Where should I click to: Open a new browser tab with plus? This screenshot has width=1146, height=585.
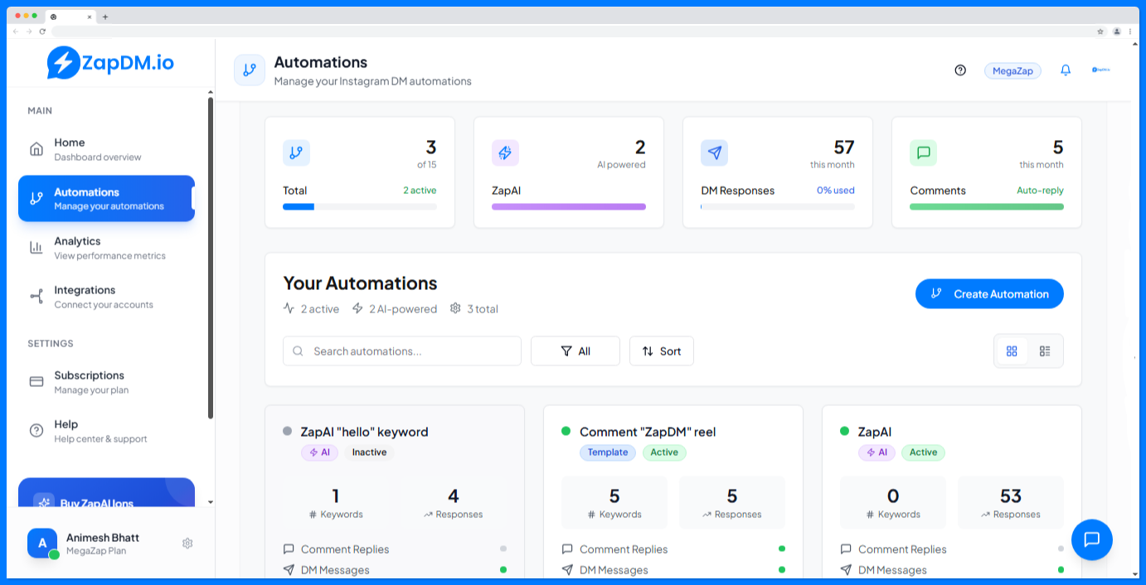(105, 17)
